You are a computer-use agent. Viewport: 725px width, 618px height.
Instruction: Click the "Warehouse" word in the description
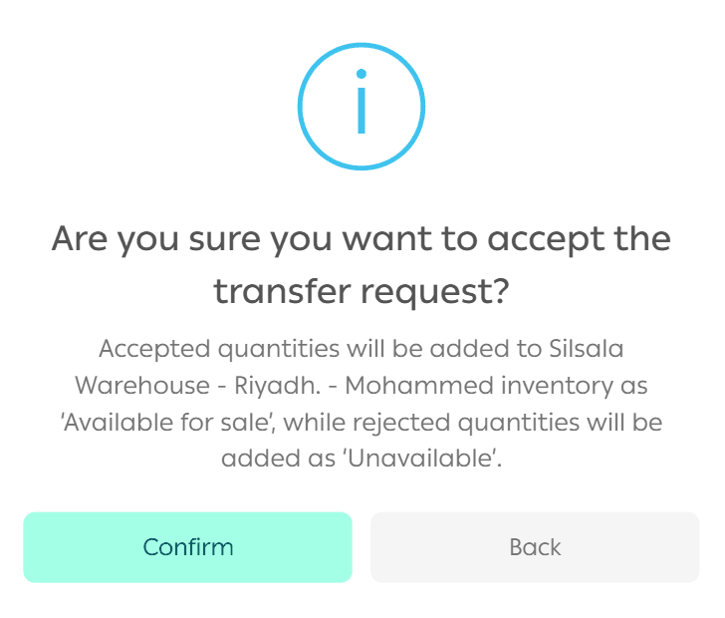140,386
